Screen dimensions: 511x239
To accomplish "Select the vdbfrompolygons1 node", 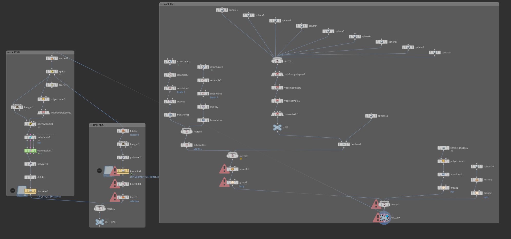I will coord(277,74).
